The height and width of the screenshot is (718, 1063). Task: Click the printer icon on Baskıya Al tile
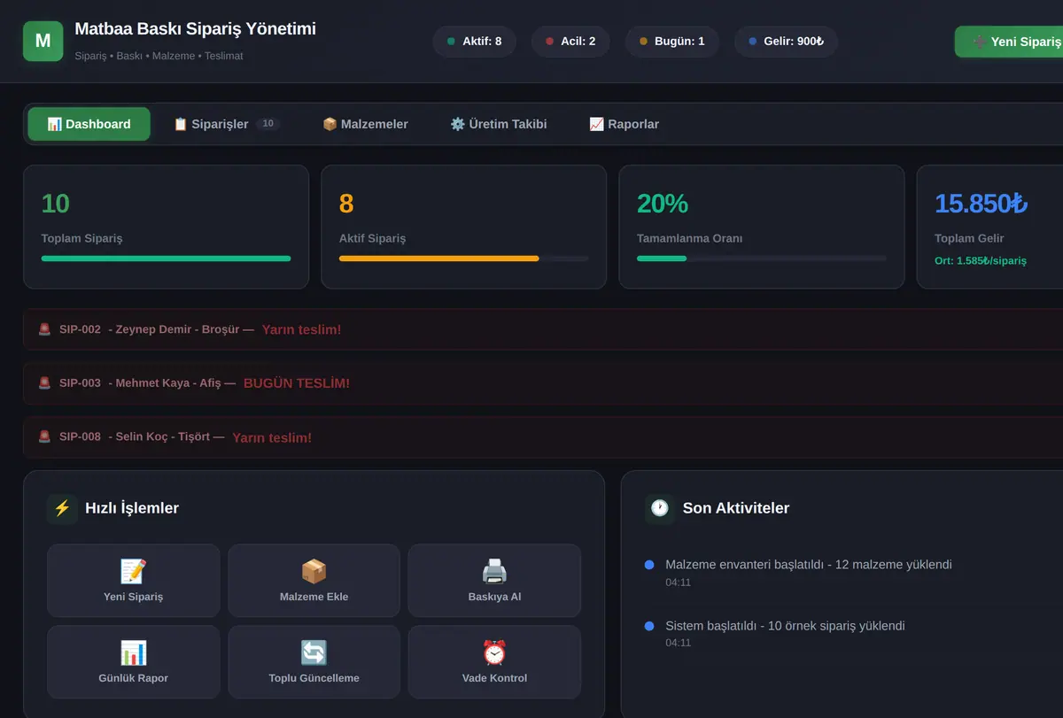[494, 571]
